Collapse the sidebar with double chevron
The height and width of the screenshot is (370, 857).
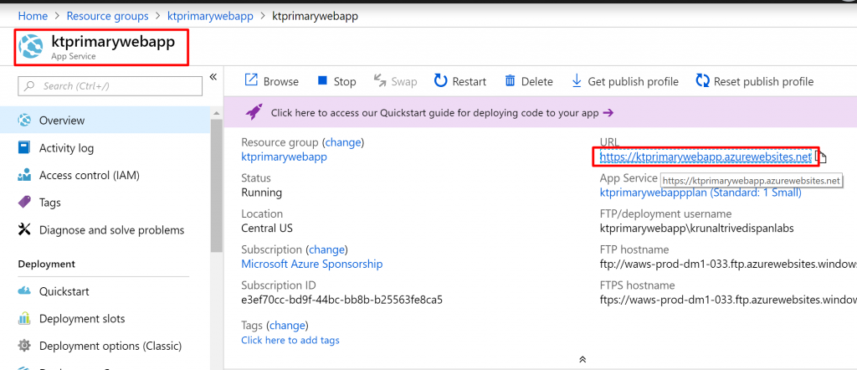coord(213,76)
